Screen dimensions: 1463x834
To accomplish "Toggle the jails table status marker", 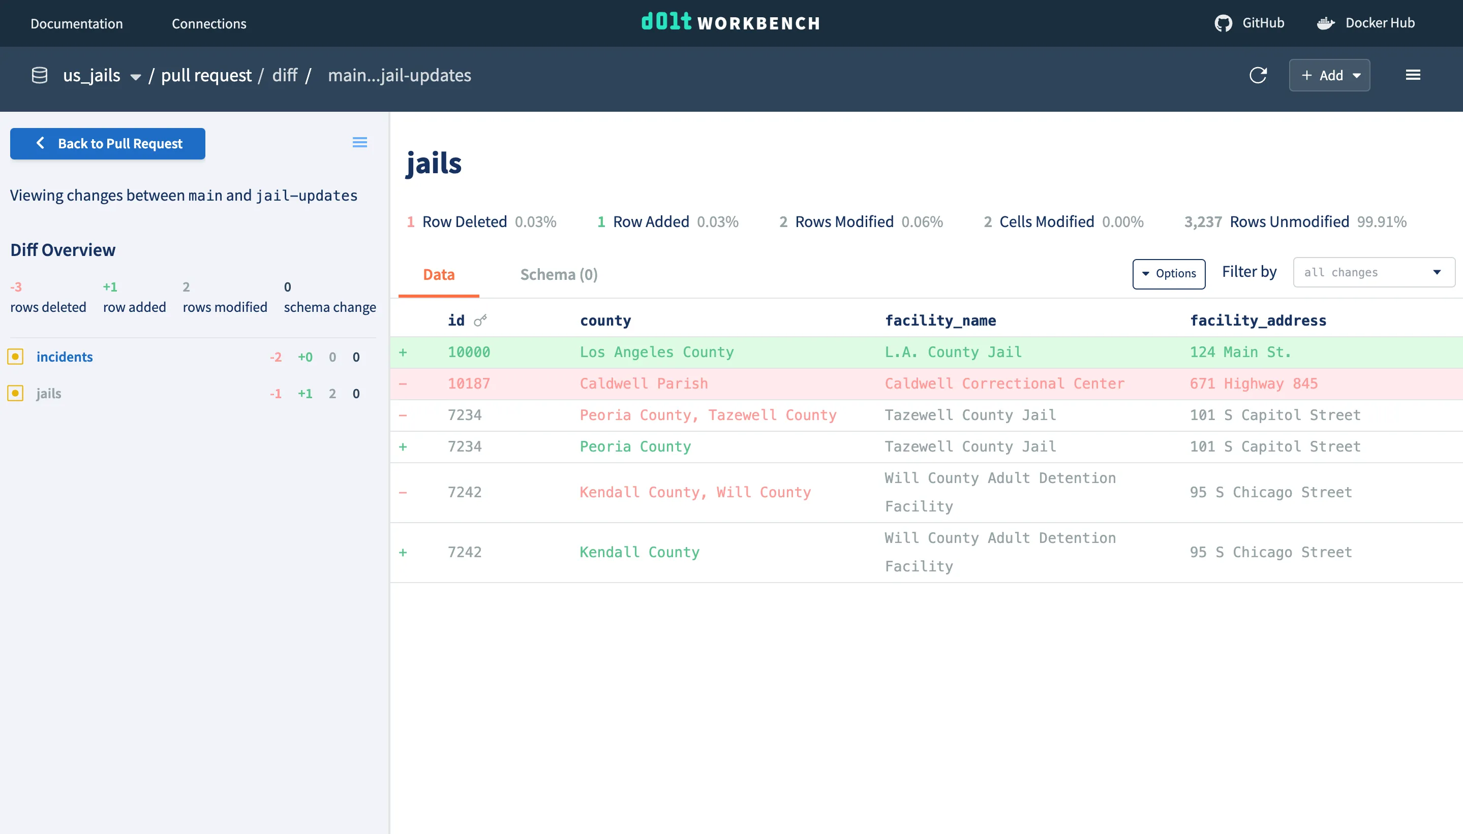I will (x=15, y=394).
